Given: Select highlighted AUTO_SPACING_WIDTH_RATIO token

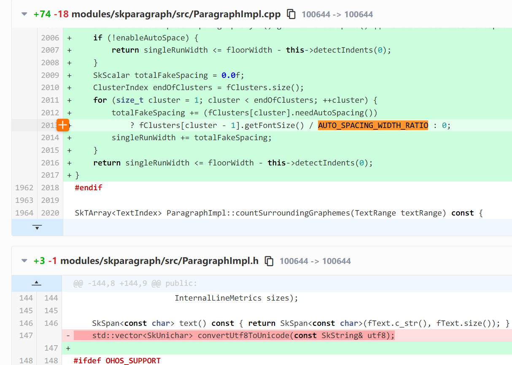Looking at the screenshot, I should (373, 125).
